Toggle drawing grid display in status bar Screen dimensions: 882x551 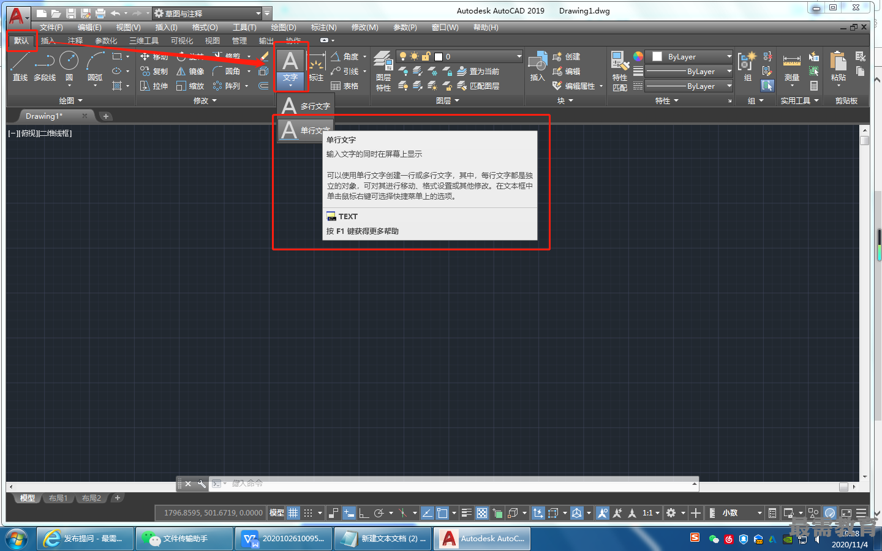pyautogui.click(x=293, y=513)
